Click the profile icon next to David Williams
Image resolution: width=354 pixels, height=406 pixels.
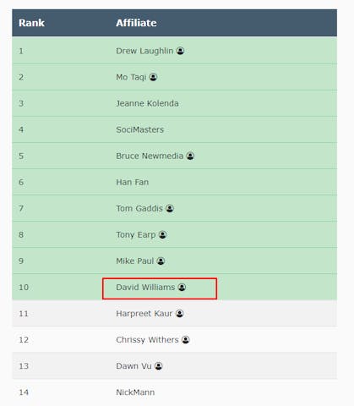point(182,287)
